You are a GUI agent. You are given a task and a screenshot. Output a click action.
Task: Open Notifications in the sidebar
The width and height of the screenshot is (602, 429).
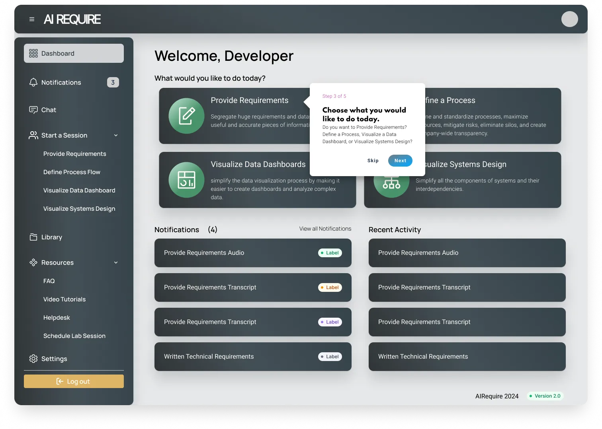[74, 82]
